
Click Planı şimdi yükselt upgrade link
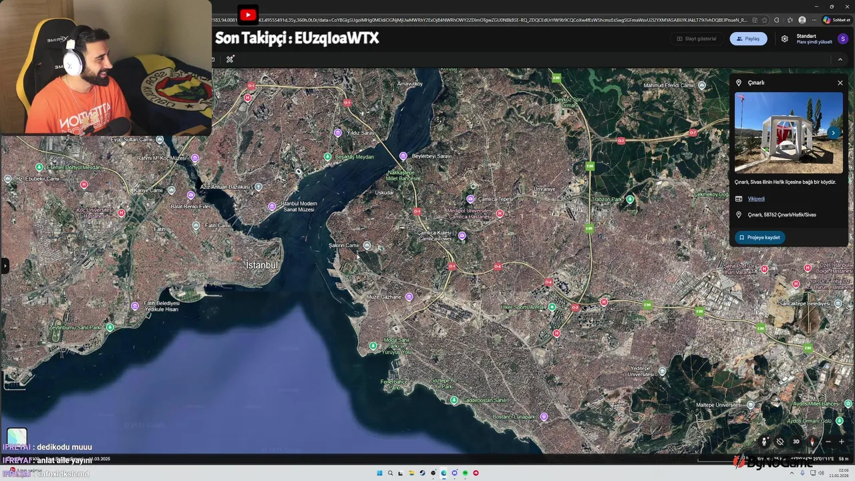pos(814,42)
